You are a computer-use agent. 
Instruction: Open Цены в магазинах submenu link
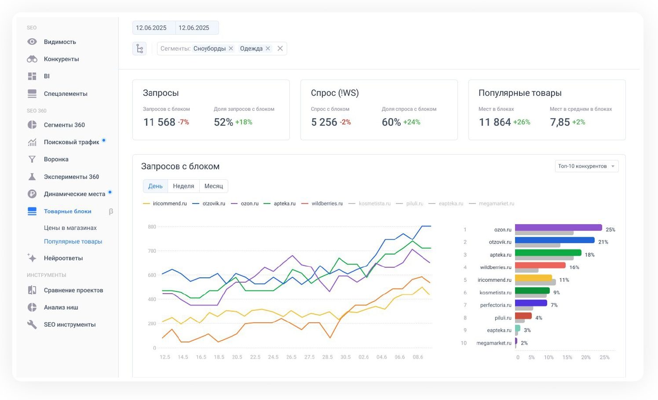[70, 228]
